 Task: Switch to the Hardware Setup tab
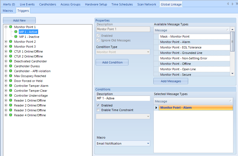point(96,4)
